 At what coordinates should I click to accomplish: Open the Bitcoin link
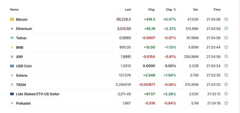coord(22,20)
